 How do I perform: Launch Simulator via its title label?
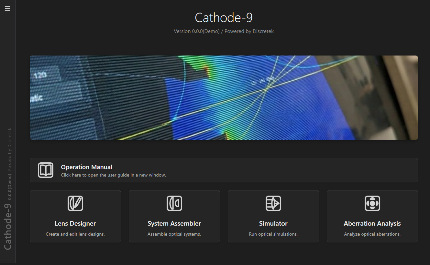(273, 223)
